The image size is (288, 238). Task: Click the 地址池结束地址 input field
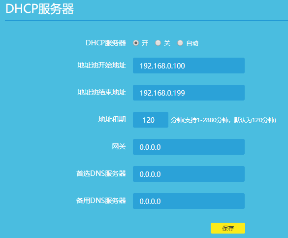189,93
